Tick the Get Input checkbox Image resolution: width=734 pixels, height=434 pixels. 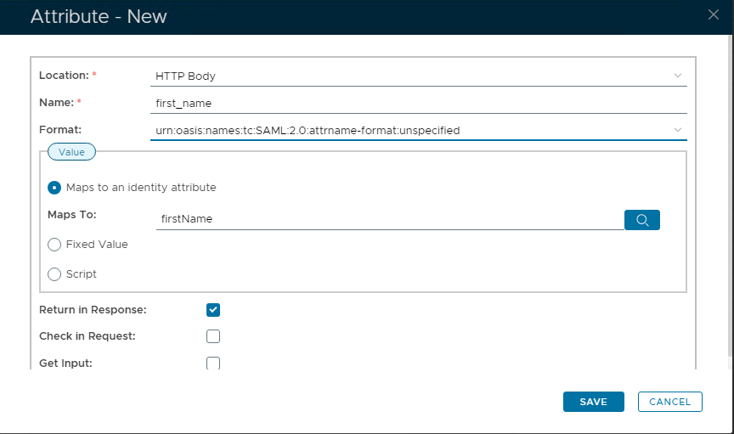coord(213,363)
